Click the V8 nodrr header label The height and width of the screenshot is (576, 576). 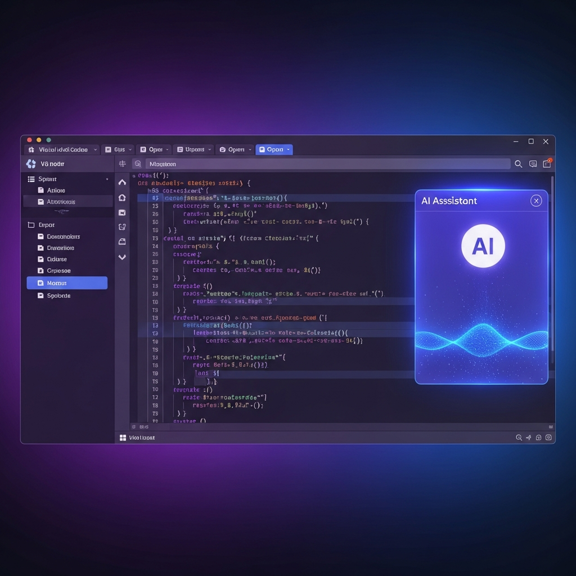click(52, 164)
